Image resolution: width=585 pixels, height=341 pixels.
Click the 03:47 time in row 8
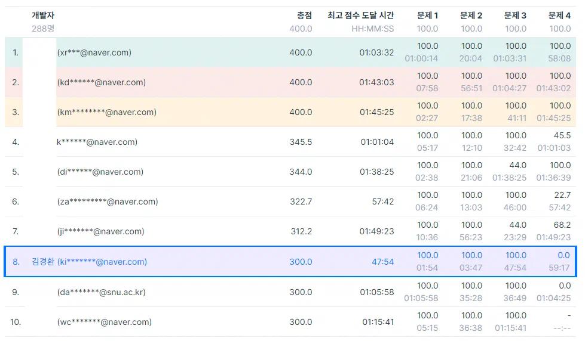tap(471, 268)
